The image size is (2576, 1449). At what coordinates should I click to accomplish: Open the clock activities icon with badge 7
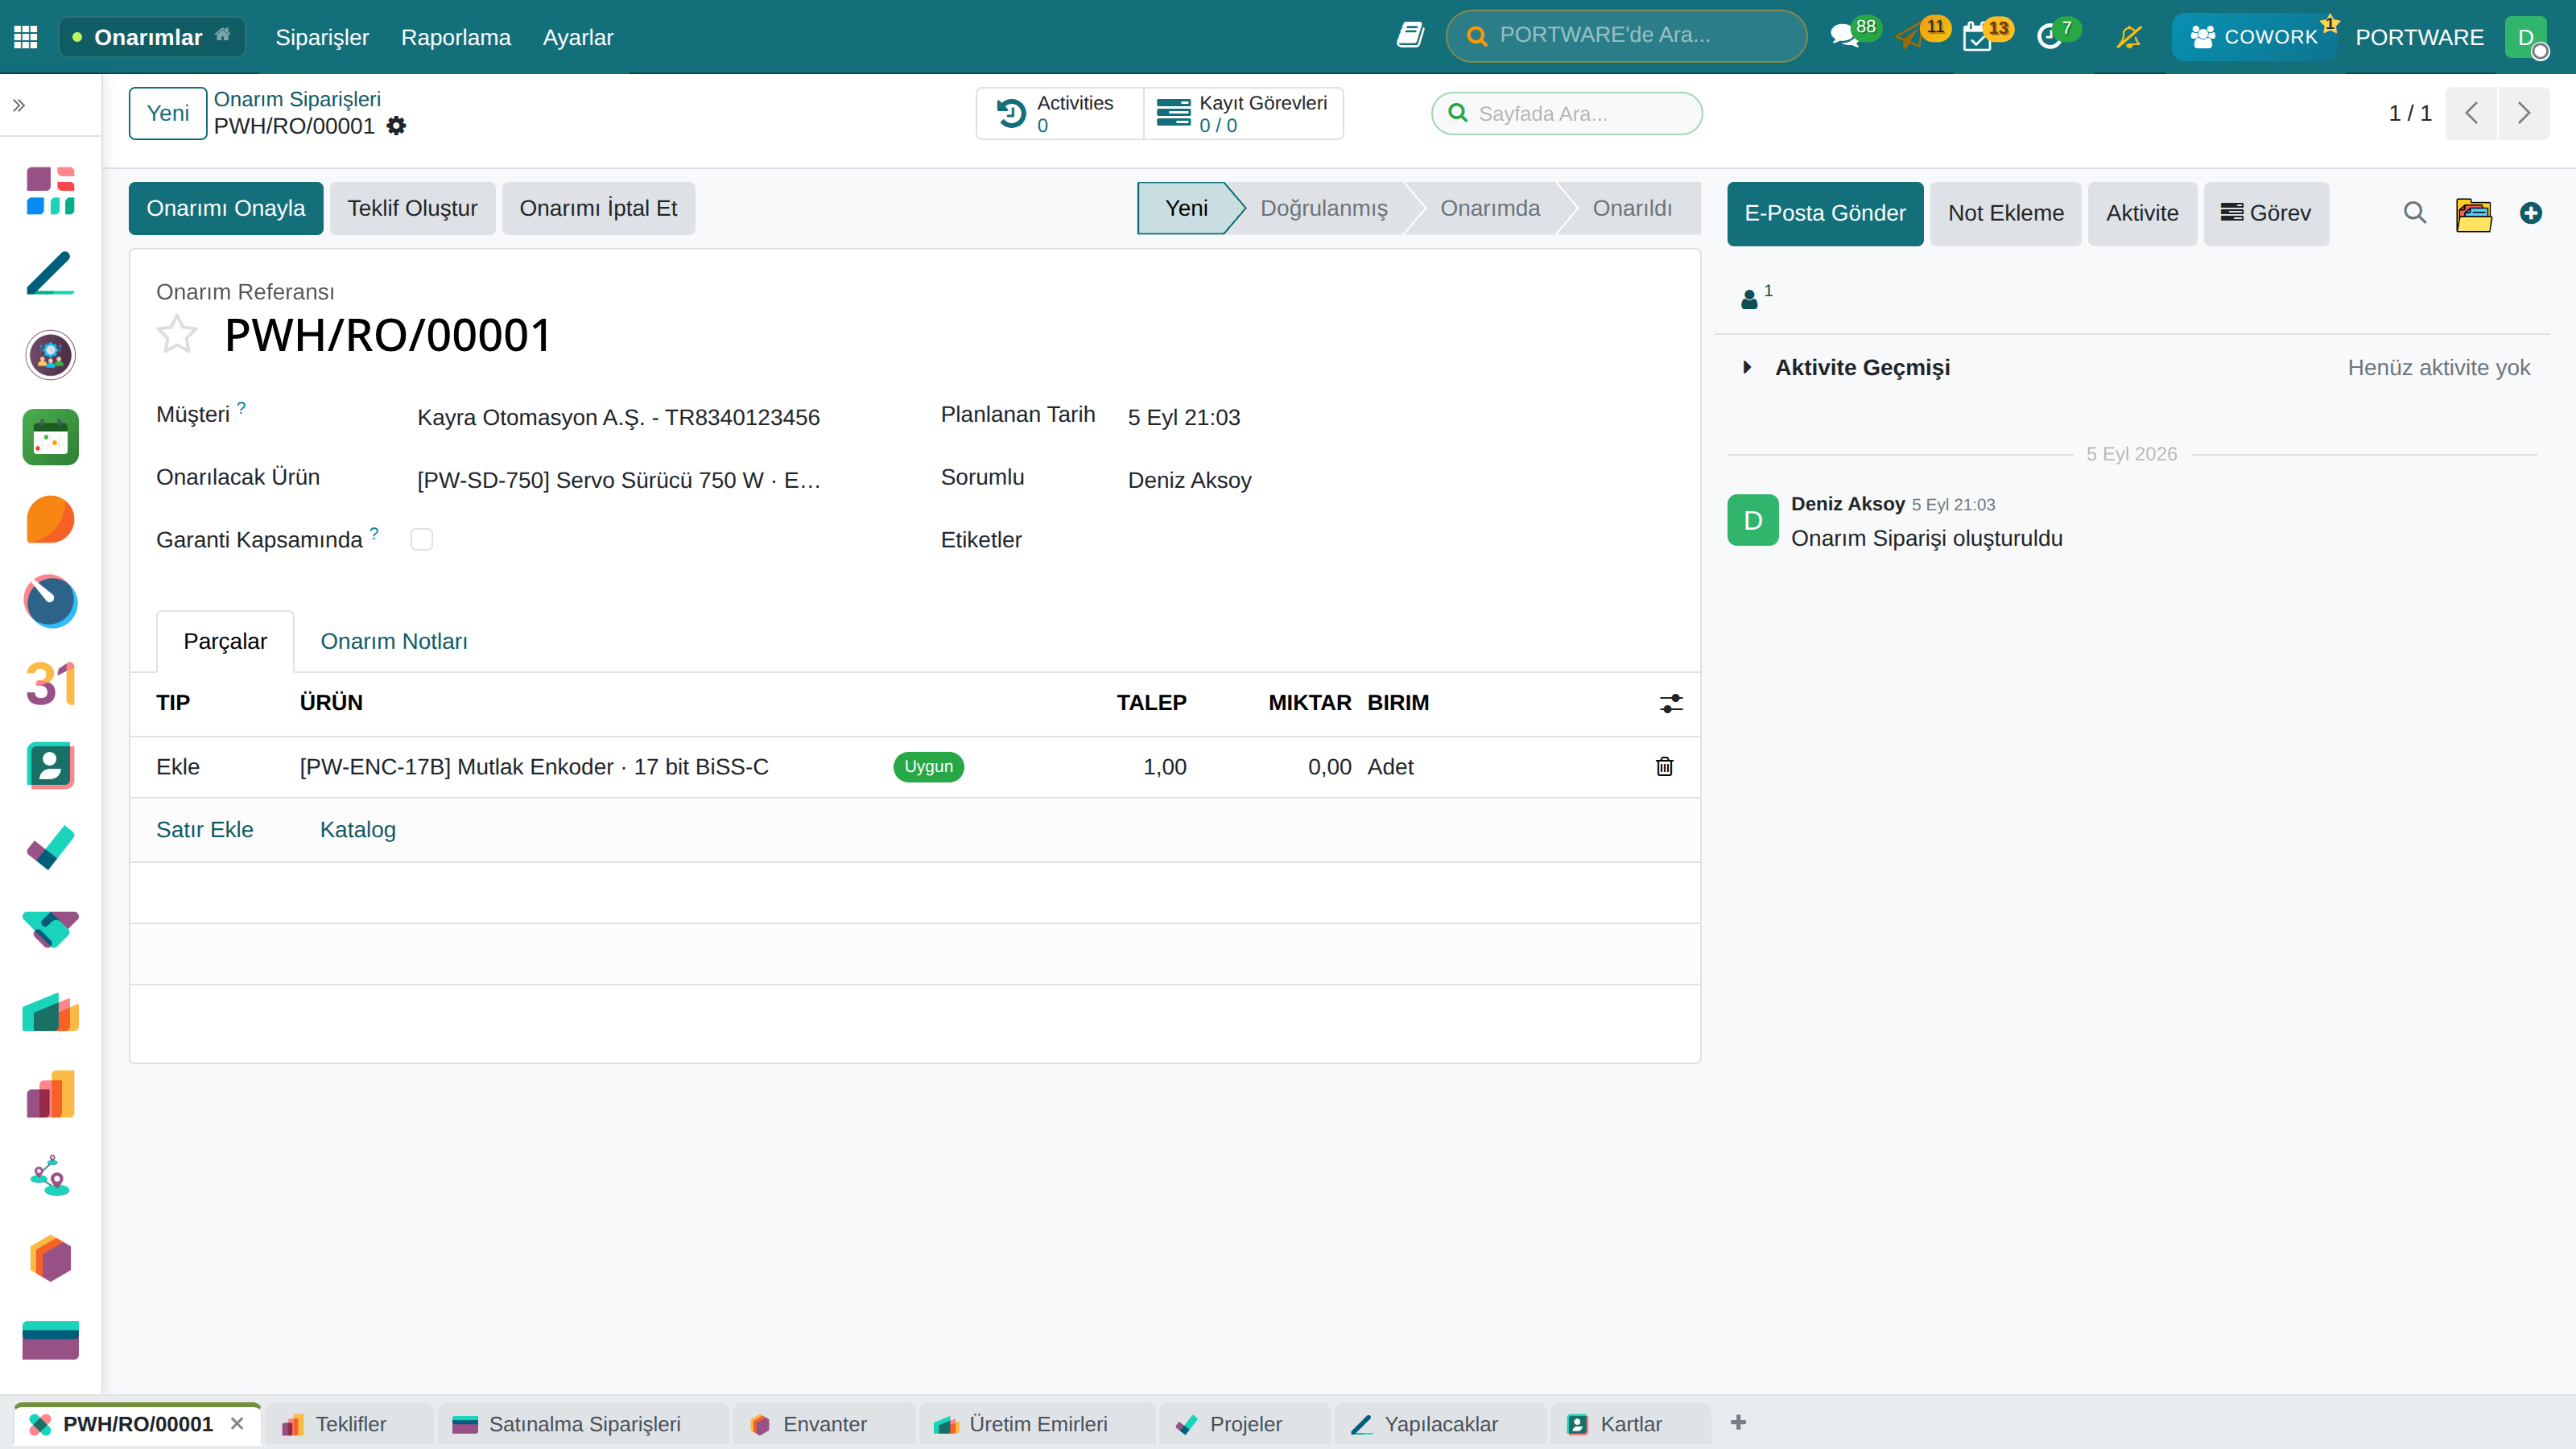[x=2049, y=37]
